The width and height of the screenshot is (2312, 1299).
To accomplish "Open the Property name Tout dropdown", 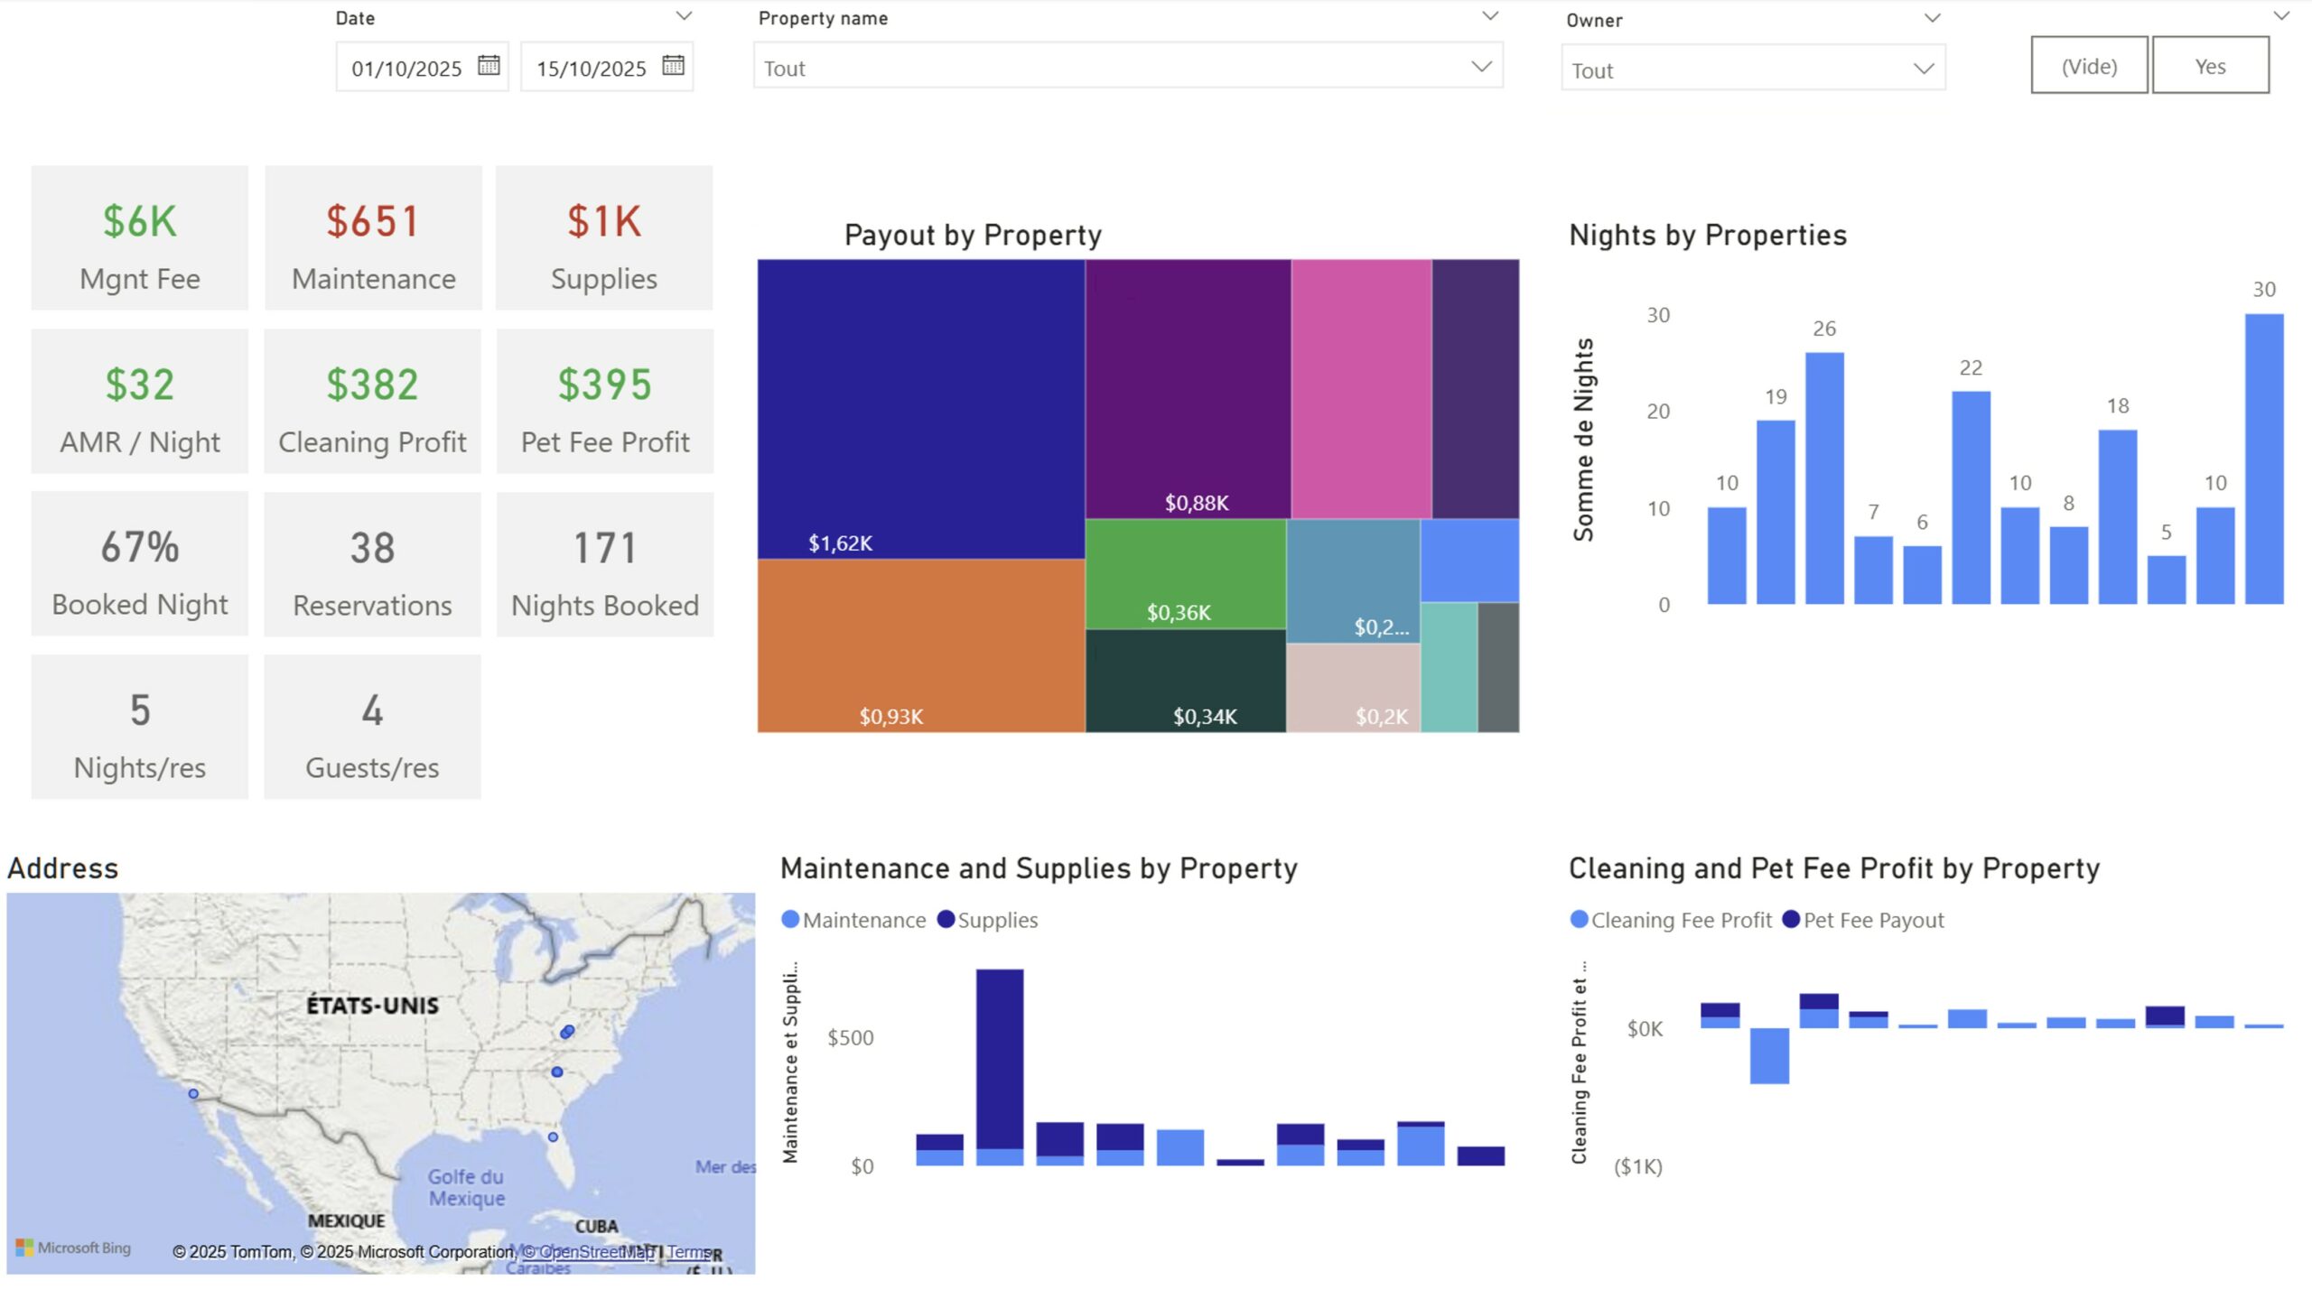I will 1128,66.
